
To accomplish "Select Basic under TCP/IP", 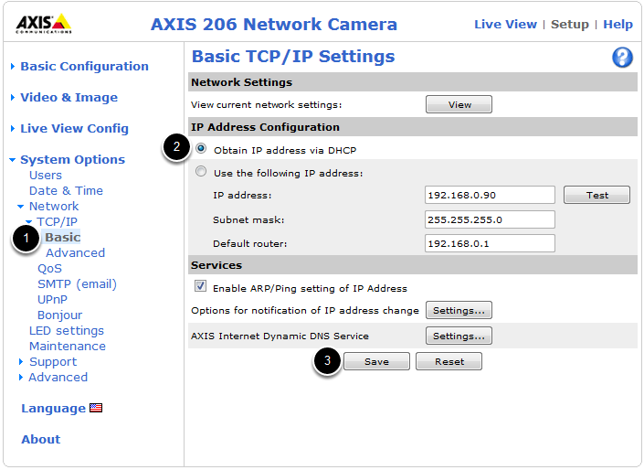I will point(62,237).
